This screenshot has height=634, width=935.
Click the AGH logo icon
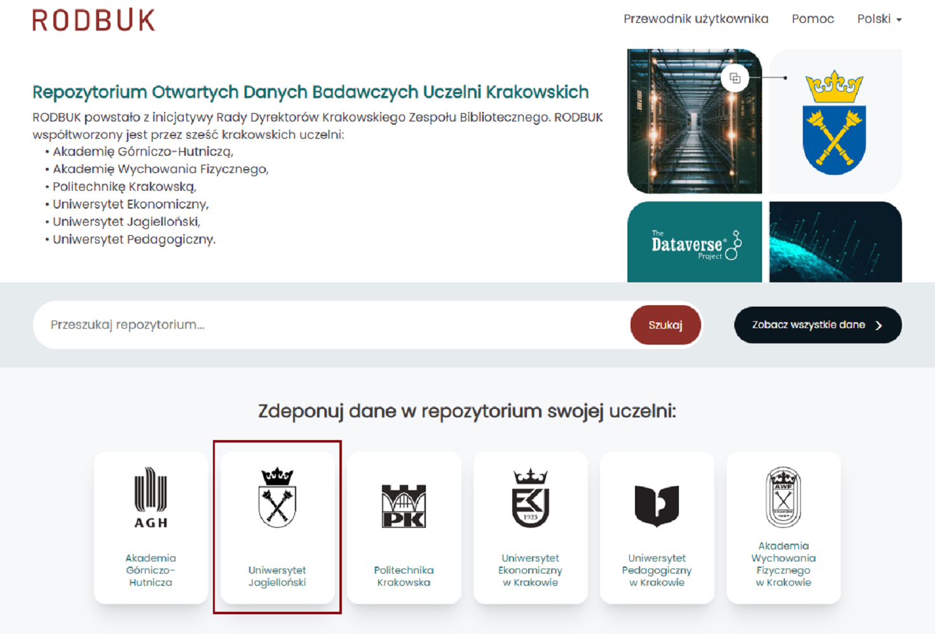151,498
